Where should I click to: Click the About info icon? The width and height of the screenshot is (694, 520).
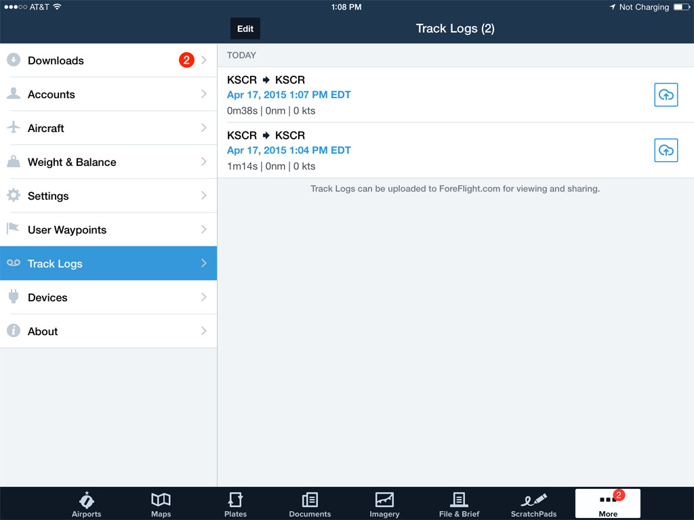(x=14, y=330)
